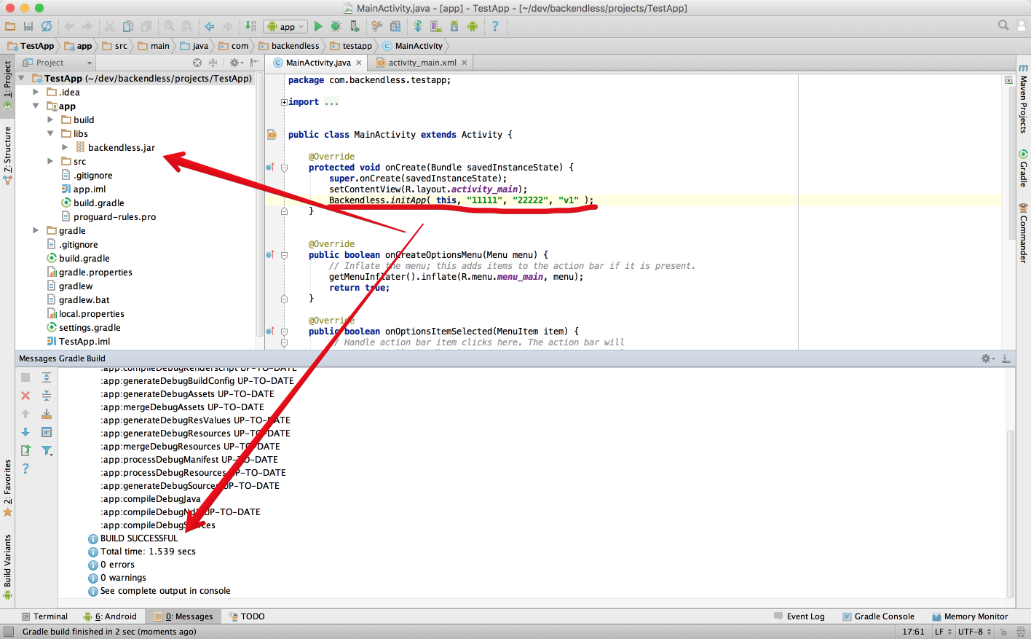Click the Save All floppy icon
Screen dimensions: 1031x639
click(28, 26)
